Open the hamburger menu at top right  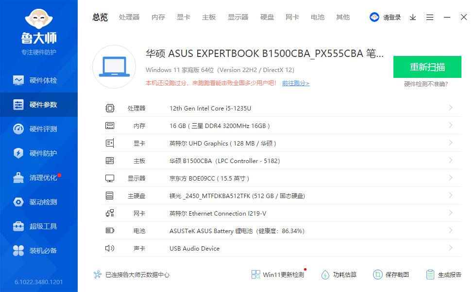click(429, 17)
